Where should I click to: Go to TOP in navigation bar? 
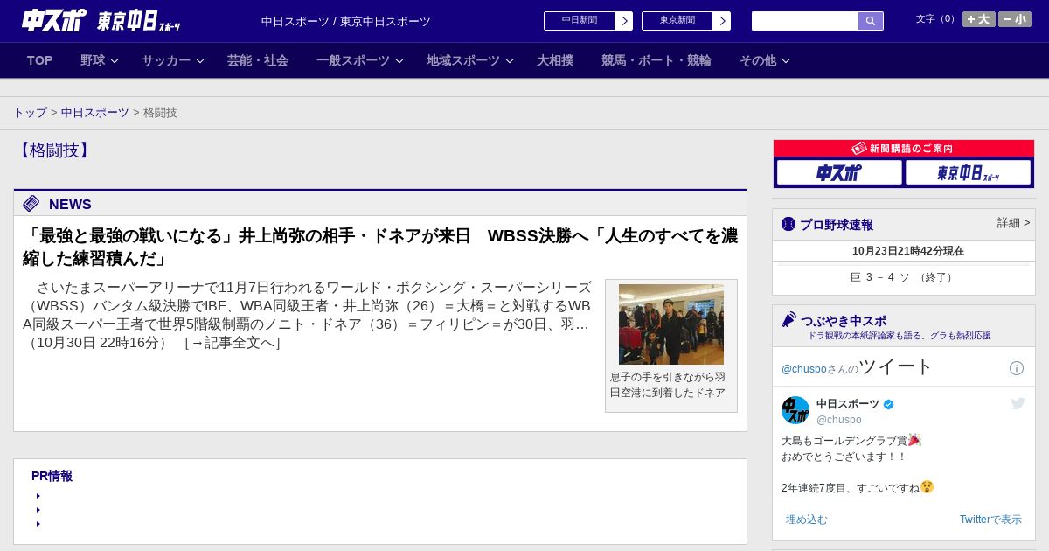point(40,60)
